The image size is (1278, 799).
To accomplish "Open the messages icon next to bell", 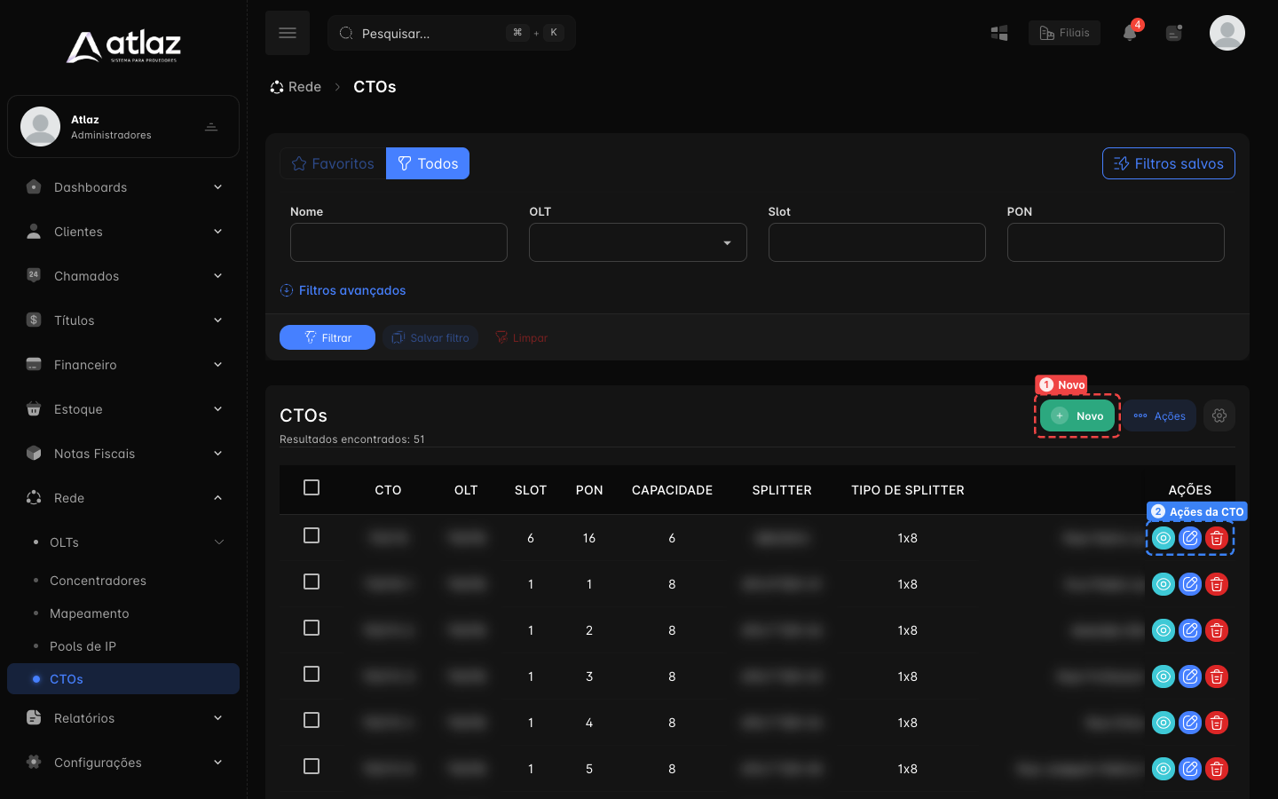I will 1174,33.
